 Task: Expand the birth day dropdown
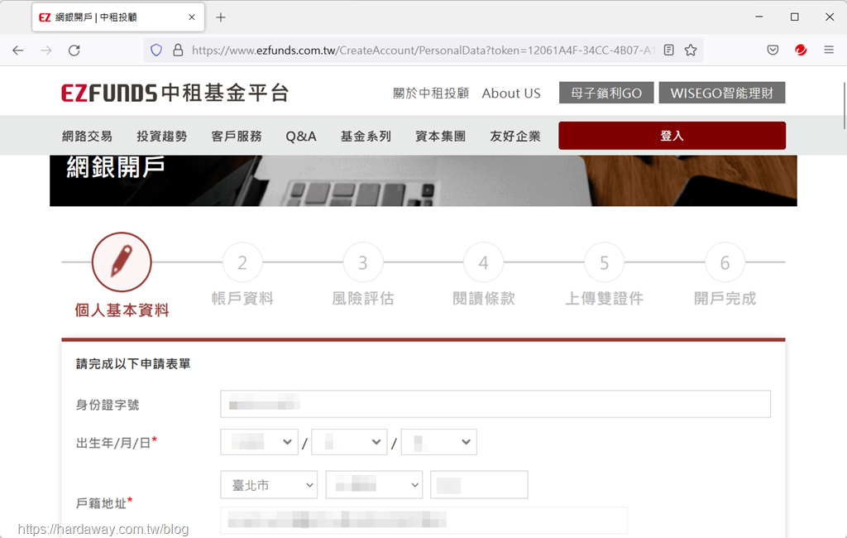pos(439,442)
